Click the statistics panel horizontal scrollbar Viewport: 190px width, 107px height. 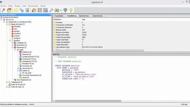(100, 51)
